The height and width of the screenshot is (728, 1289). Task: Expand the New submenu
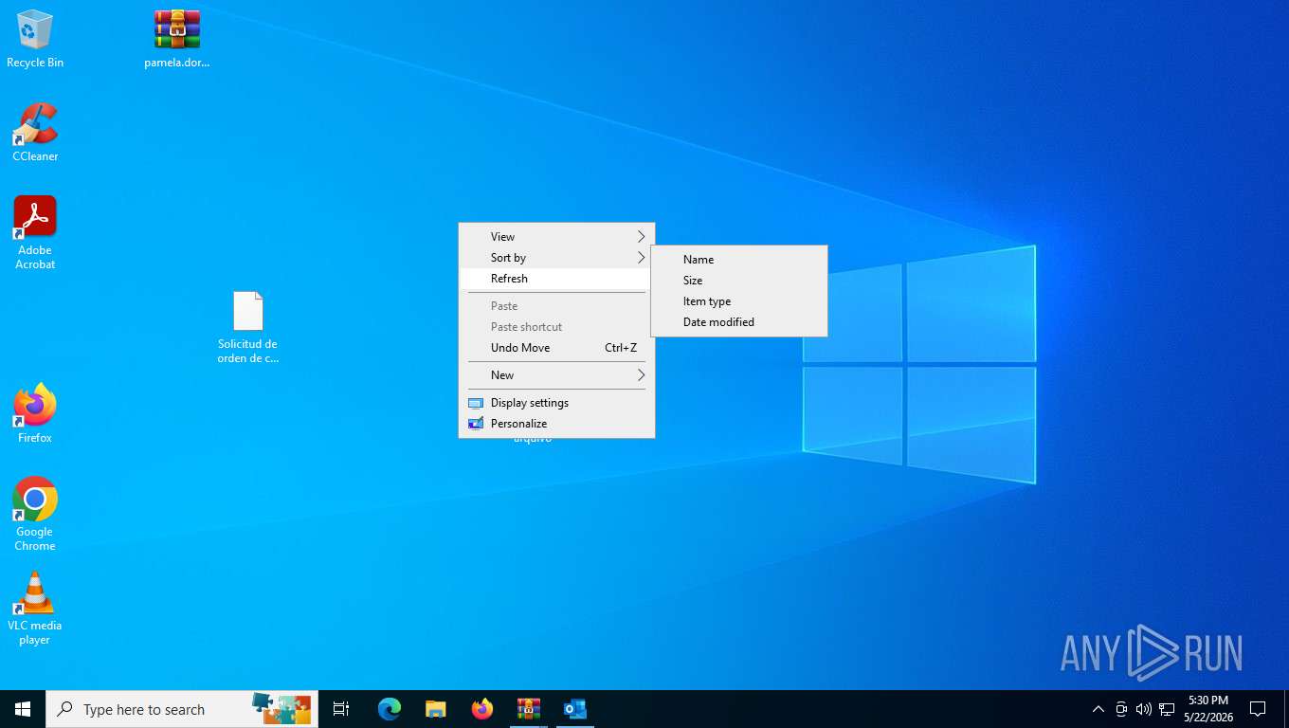pos(556,375)
